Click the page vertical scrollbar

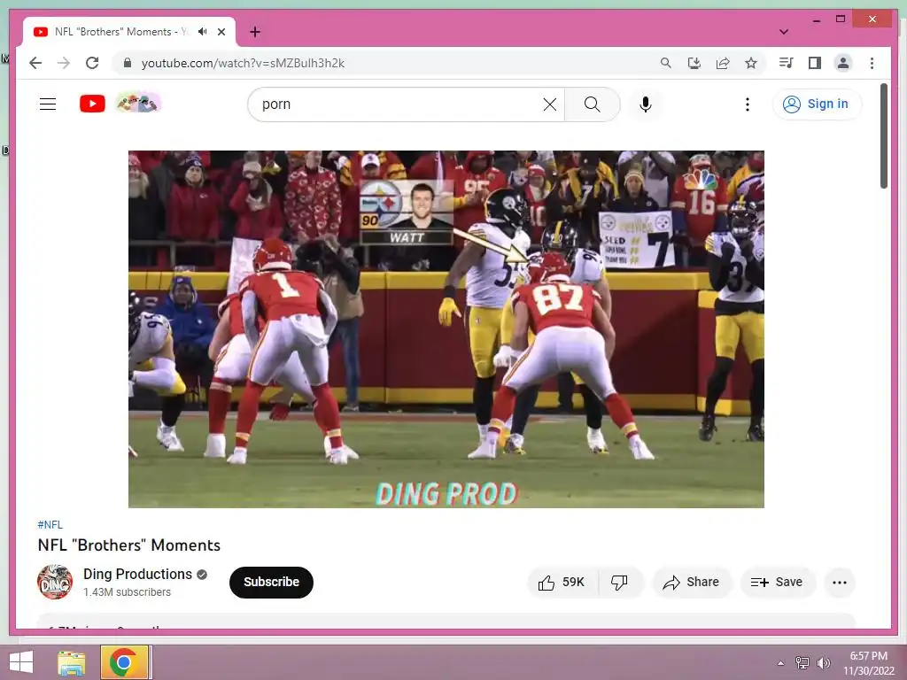(883, 135)
